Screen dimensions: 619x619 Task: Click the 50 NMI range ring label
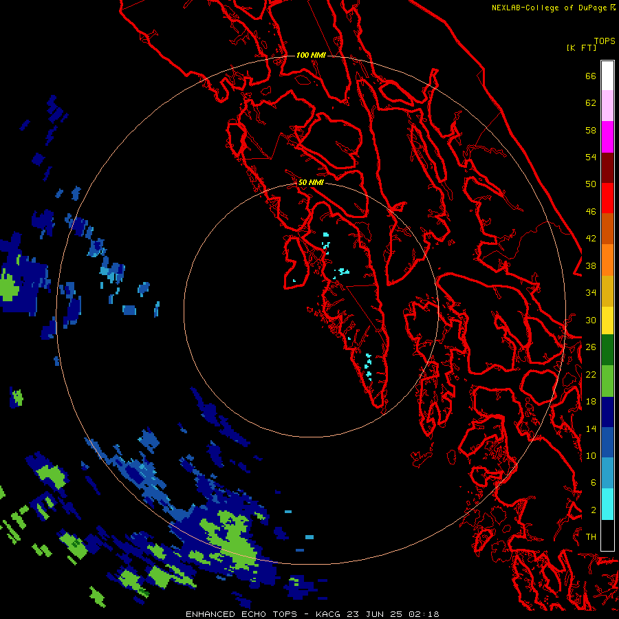point(311,182)
